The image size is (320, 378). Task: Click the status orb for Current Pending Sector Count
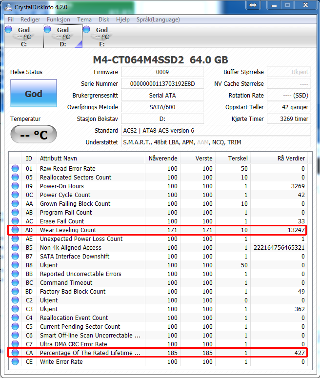[x=15, y=326]
